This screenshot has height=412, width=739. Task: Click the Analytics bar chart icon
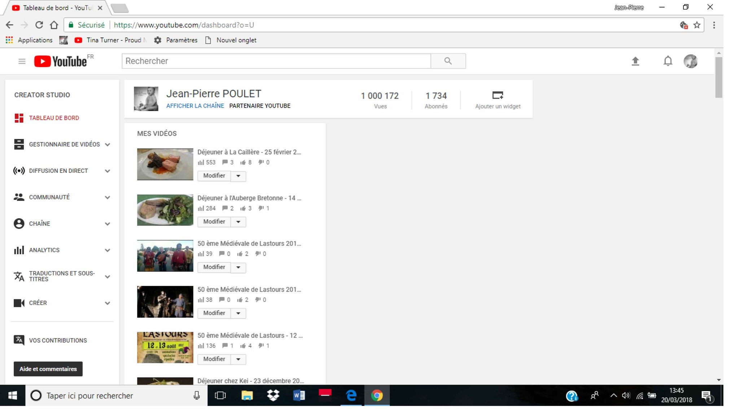point(19,250)
